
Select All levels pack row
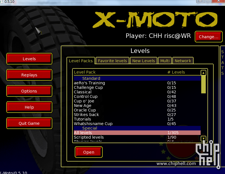(x=137, y=133)
